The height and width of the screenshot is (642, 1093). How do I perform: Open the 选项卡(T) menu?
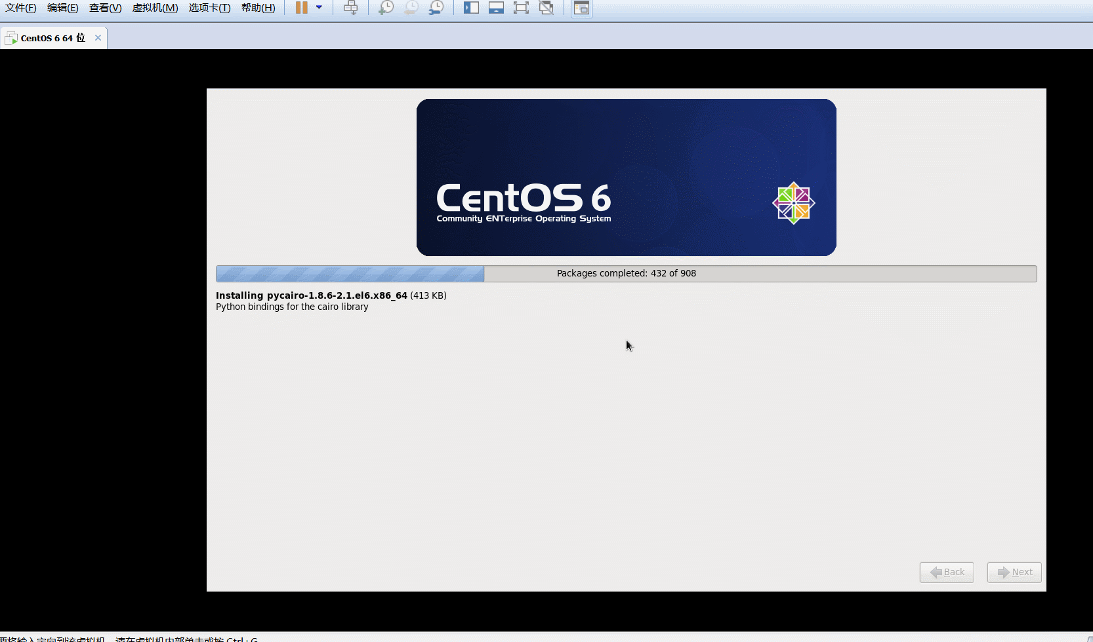pyautogui.click(x=210, y=8)
